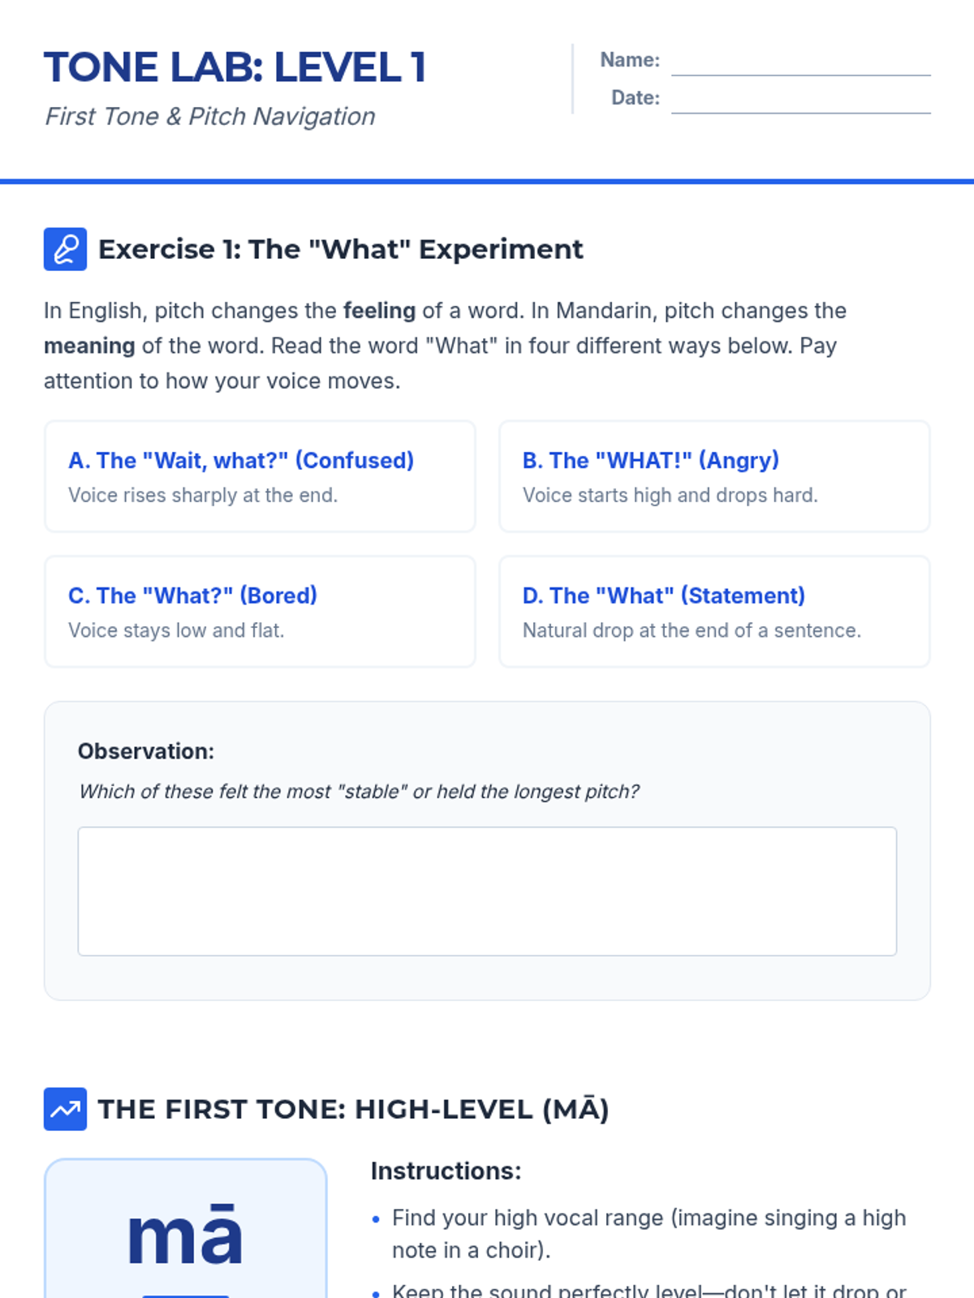Click the Observation answer box

(x=487, y=892)
